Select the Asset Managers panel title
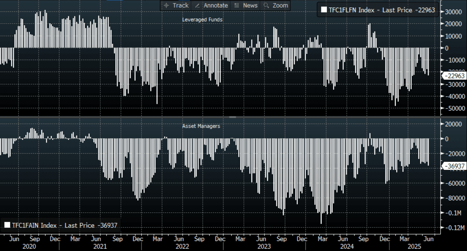The image size is (467, 251). [201, 126]
